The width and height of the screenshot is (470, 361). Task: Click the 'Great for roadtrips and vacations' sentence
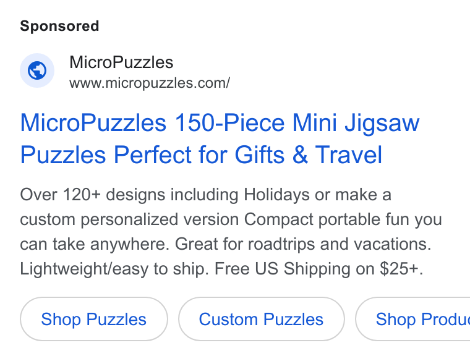(x=303, y=244)
